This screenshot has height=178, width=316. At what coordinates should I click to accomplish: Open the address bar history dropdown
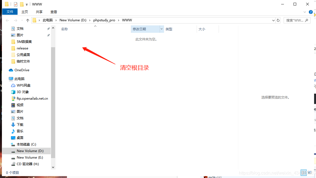273,20
